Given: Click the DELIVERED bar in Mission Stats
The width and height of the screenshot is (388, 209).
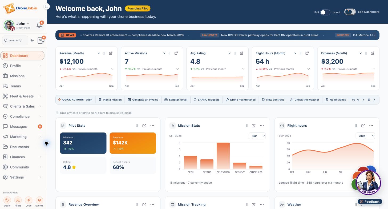Looking at the screenshot, I should (x=223, y=156).
